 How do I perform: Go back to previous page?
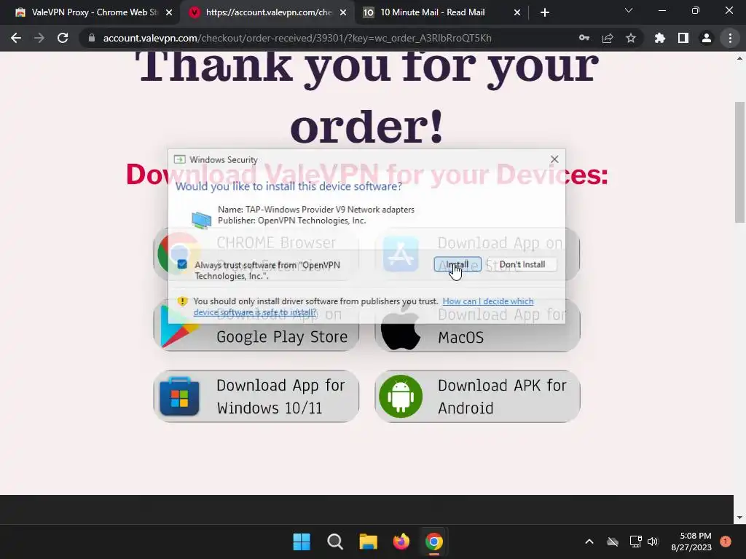16,38
